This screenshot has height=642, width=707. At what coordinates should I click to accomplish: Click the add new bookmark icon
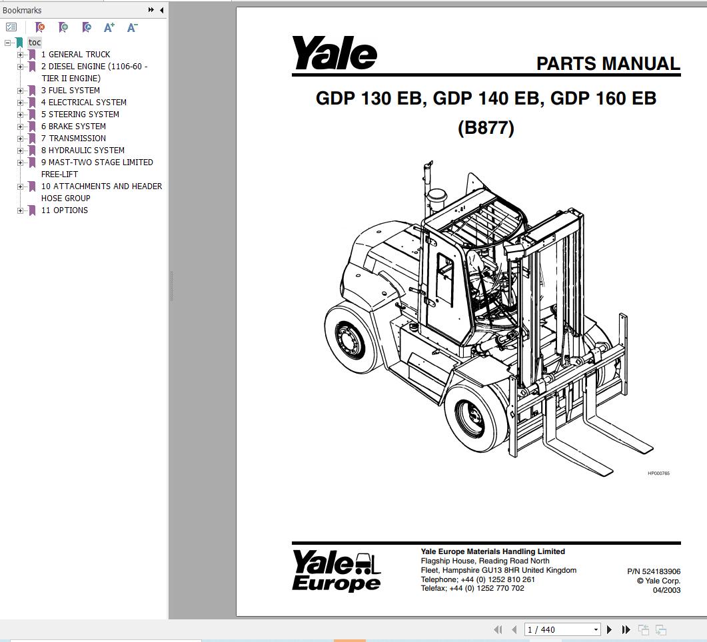[63, 27]
